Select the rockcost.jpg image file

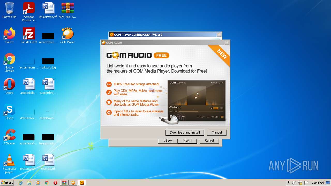click(x=48, y=63)
